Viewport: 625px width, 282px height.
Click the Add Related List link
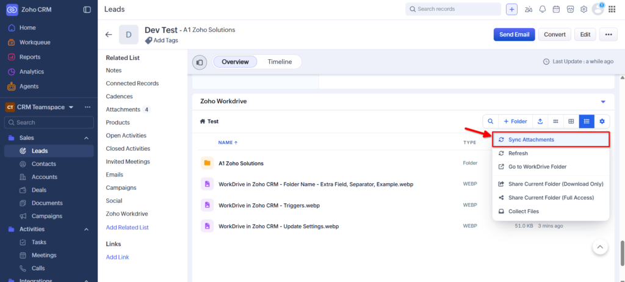tap(127, 227)
